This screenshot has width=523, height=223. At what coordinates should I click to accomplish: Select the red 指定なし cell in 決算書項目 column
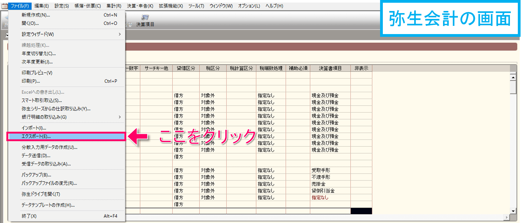tap(330, 197)
